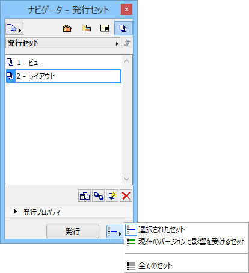Open the Project Chooser dropdown icon
Screen dimensions: 249x273
14,28
